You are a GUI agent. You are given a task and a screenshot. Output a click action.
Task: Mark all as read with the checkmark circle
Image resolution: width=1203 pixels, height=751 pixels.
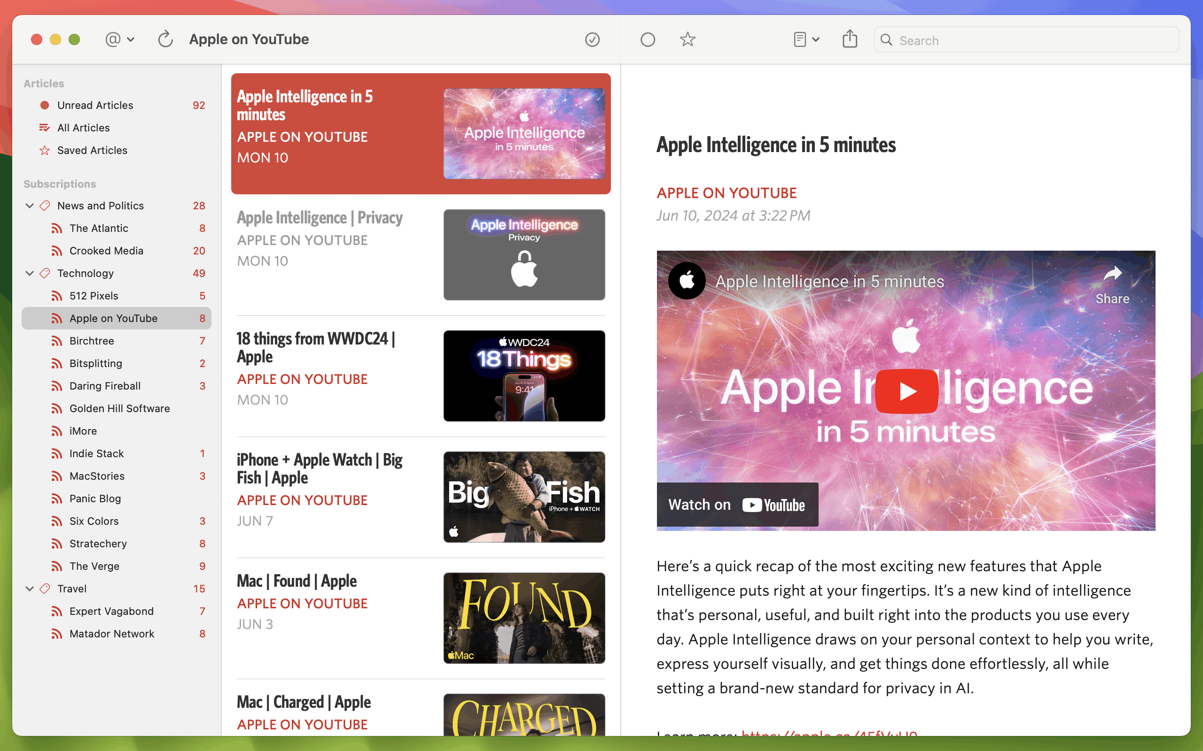[592, 39]
